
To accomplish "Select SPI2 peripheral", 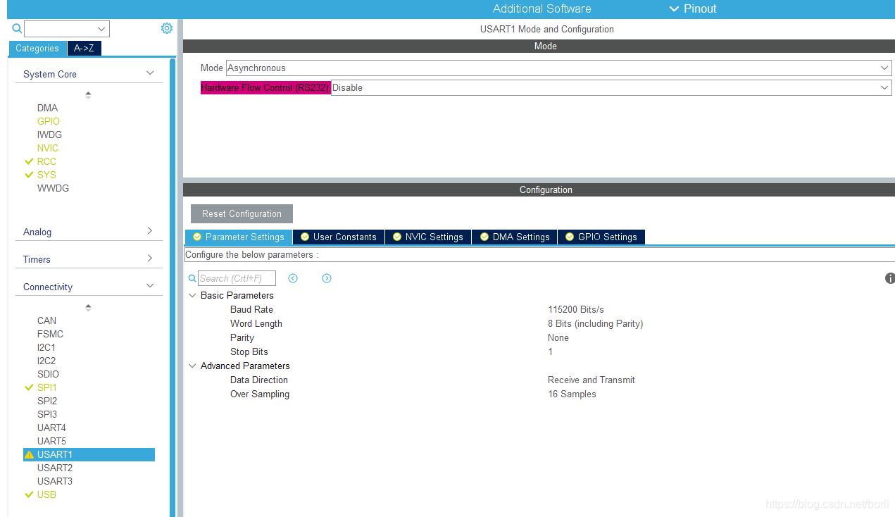I will coord(47,401).
